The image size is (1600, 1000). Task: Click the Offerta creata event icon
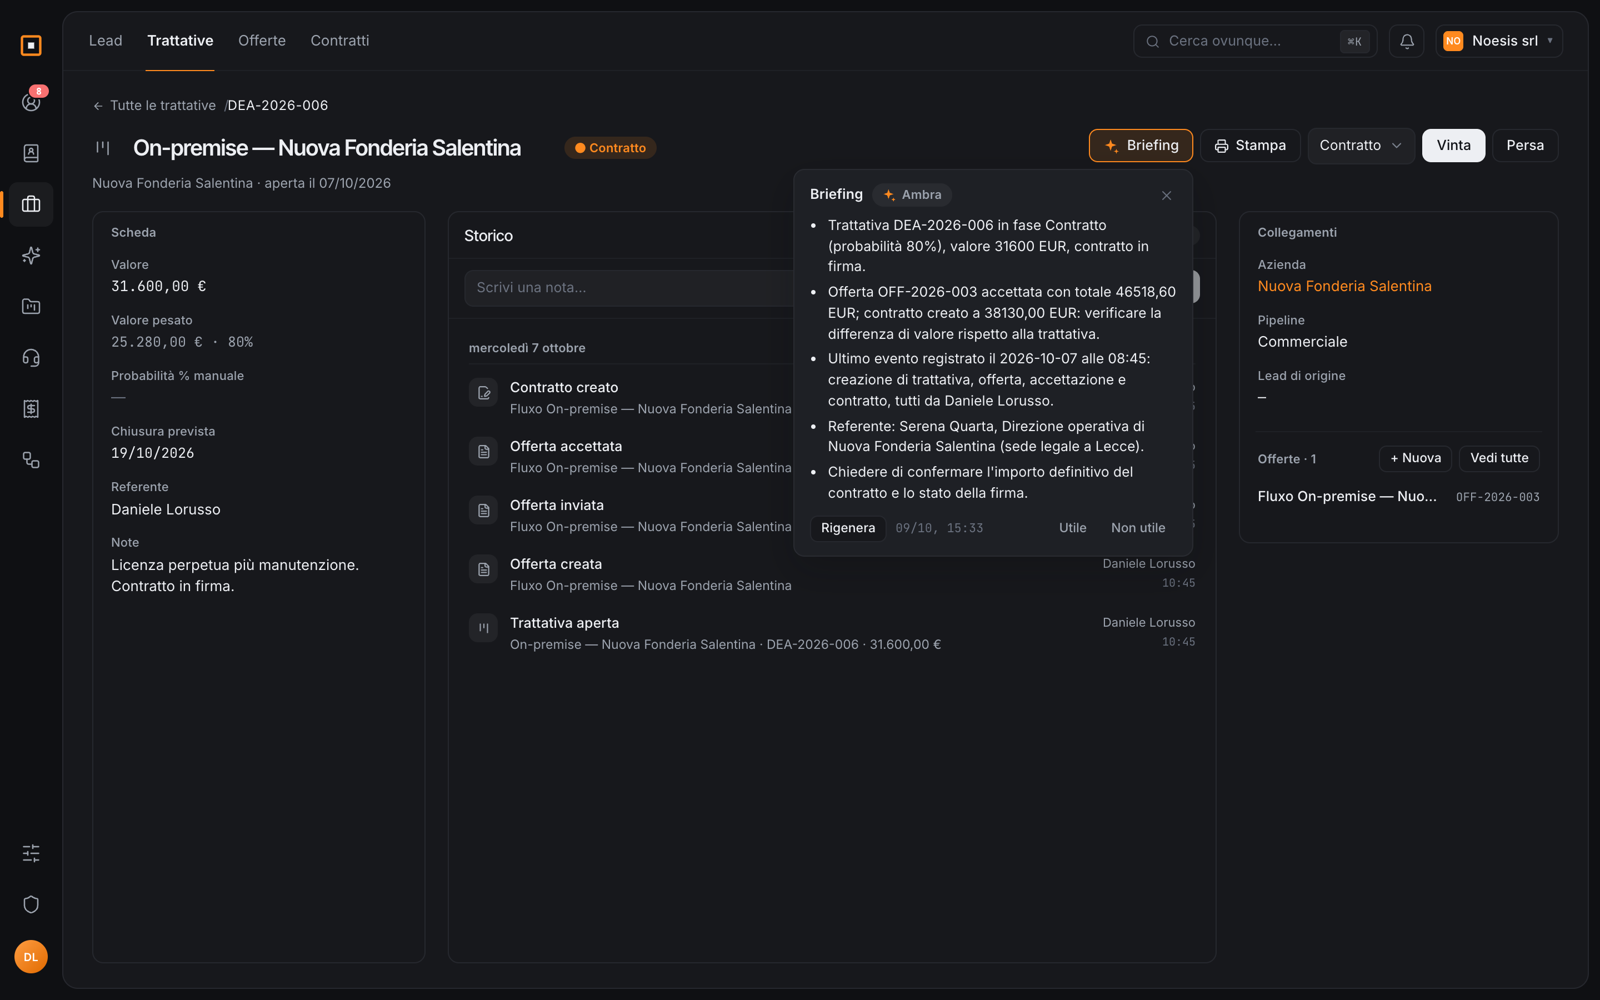pos(483,569)
